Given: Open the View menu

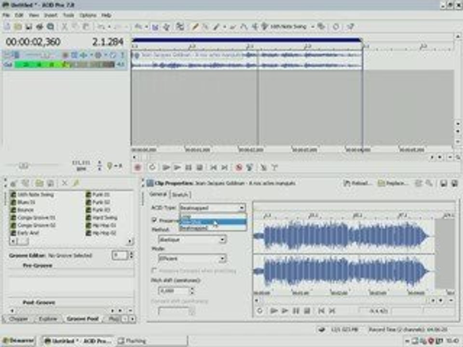Looking at the screenshot, I should (x=34, y=15).
